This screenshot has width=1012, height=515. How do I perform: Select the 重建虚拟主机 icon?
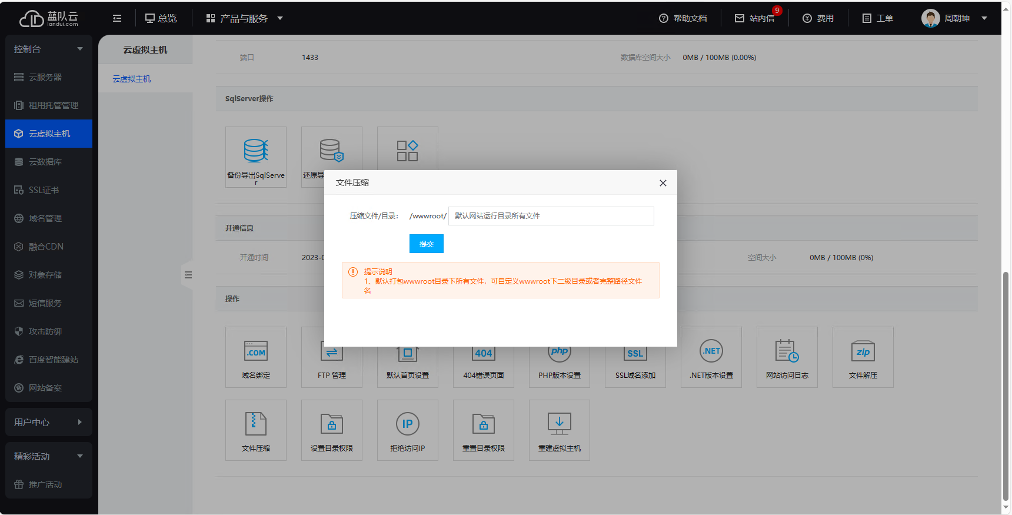559,430
